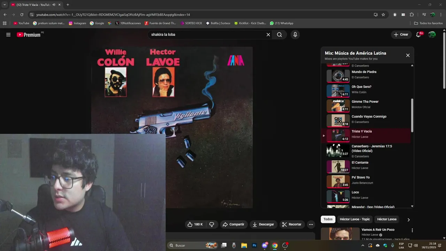Click the Recortar clip button
This screenshot has height=251, width=446.
(292, 225)
